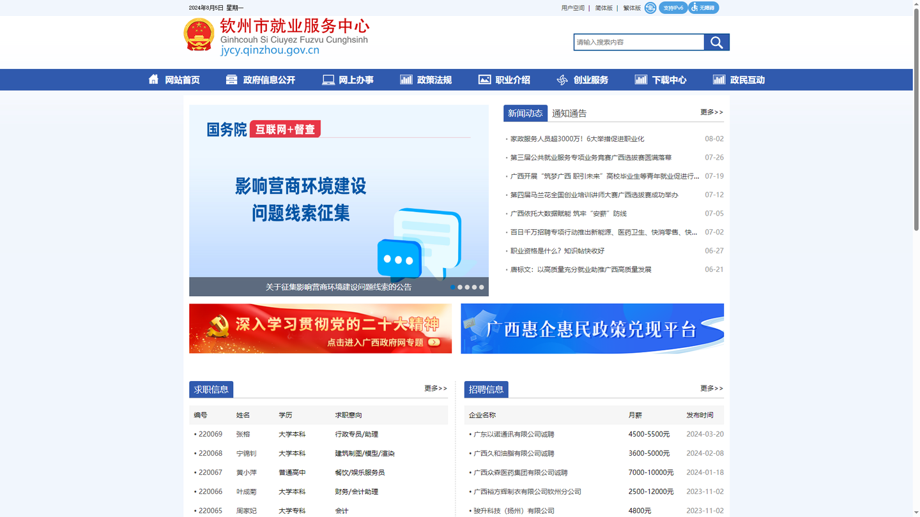Click the search magnifier button
The image size is (920, 517).
(x=716, y=42)
